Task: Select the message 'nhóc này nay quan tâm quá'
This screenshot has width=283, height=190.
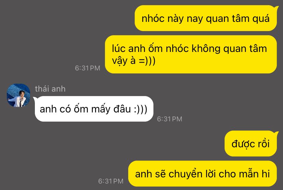Action: click(x=205, y=18)
